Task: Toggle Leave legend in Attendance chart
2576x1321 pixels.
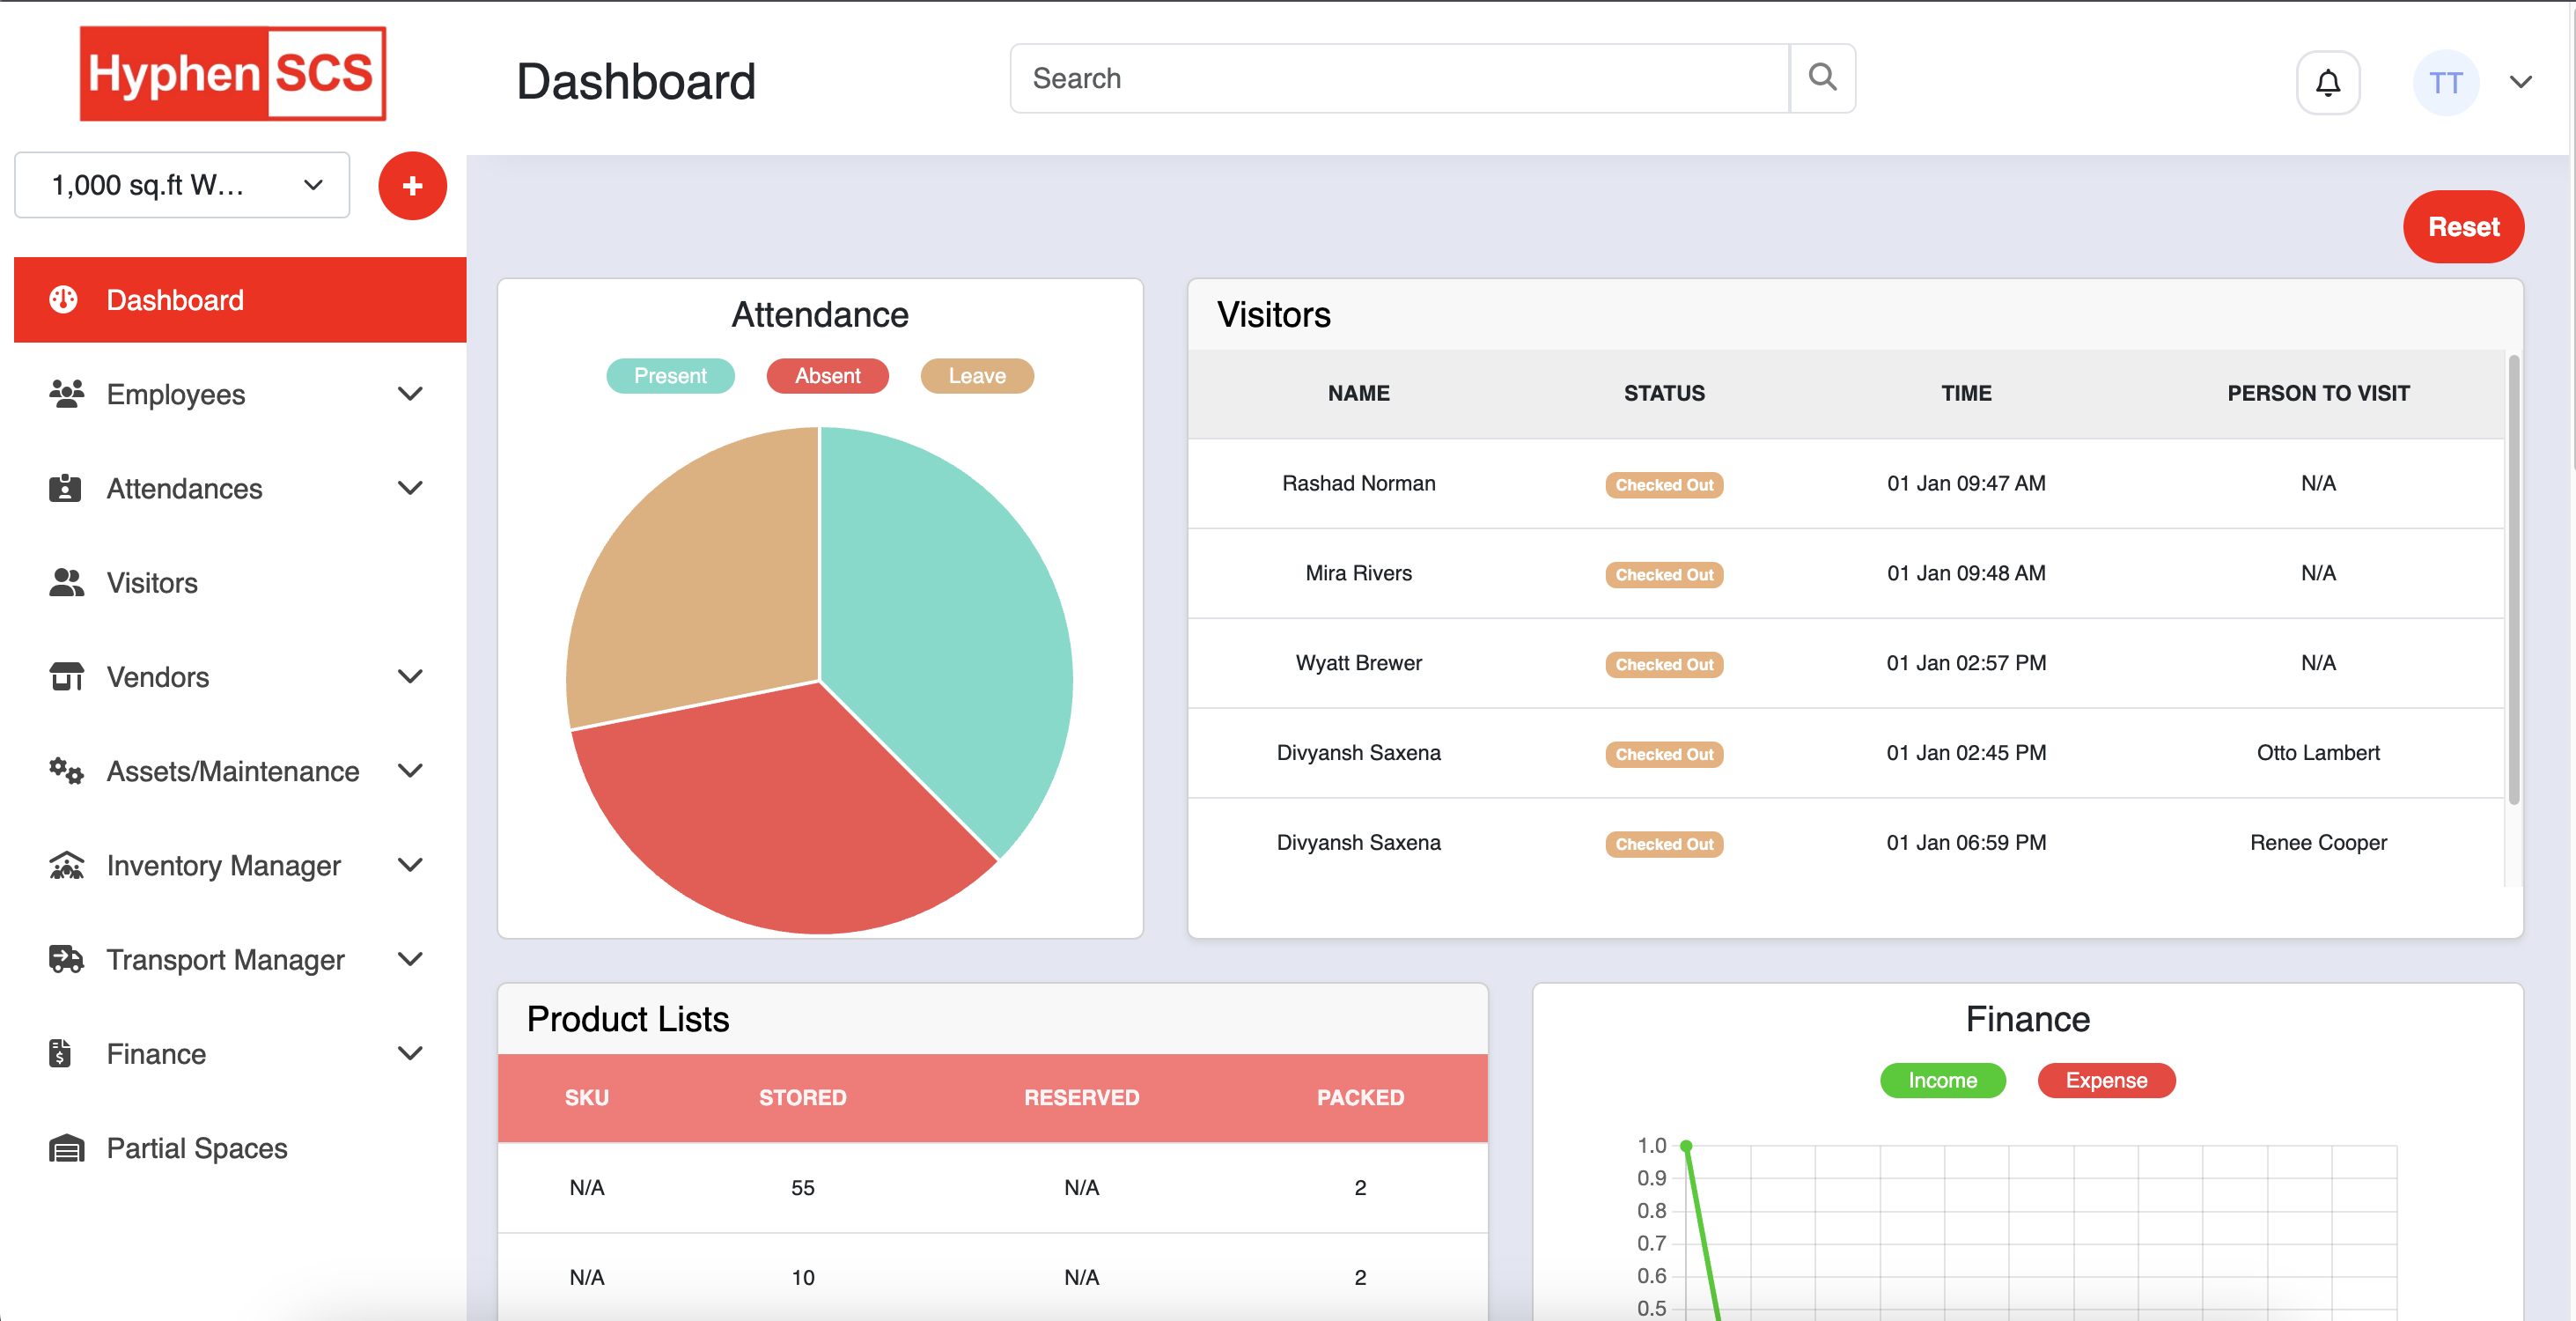Action: click(976, 376)
